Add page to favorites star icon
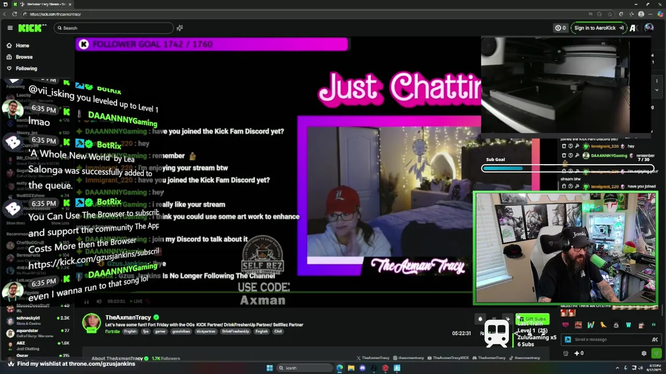Viewport: 666px width, 374px height. (x=610, y=14)
